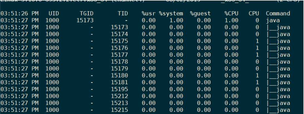Click the TGID column header
The image size is (304, 114).
pos(86,13)
